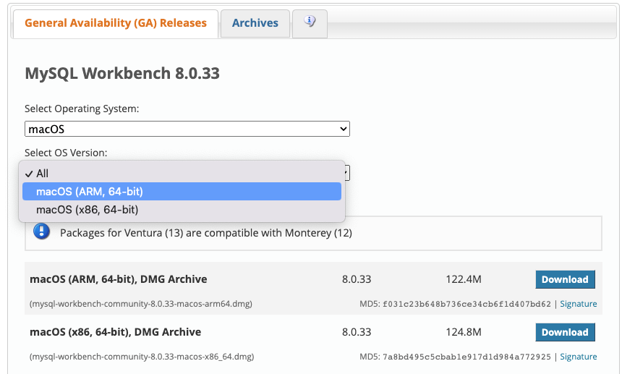
Task: Click the 124.8M file size
Action: (464, 332)
